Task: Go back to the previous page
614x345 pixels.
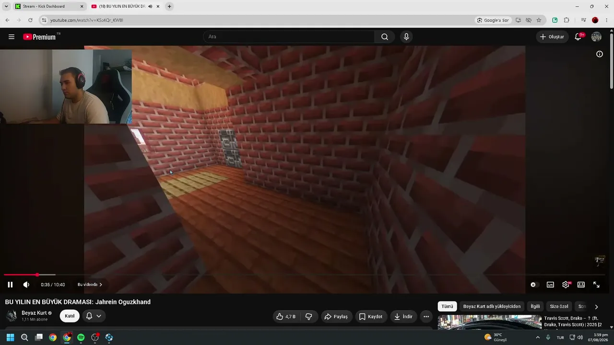Action: click(7, 20)
